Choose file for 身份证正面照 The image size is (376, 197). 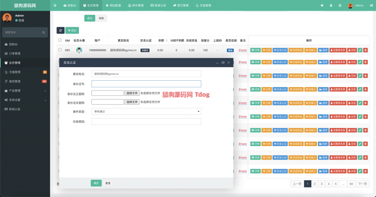click(x=132, y=93)
